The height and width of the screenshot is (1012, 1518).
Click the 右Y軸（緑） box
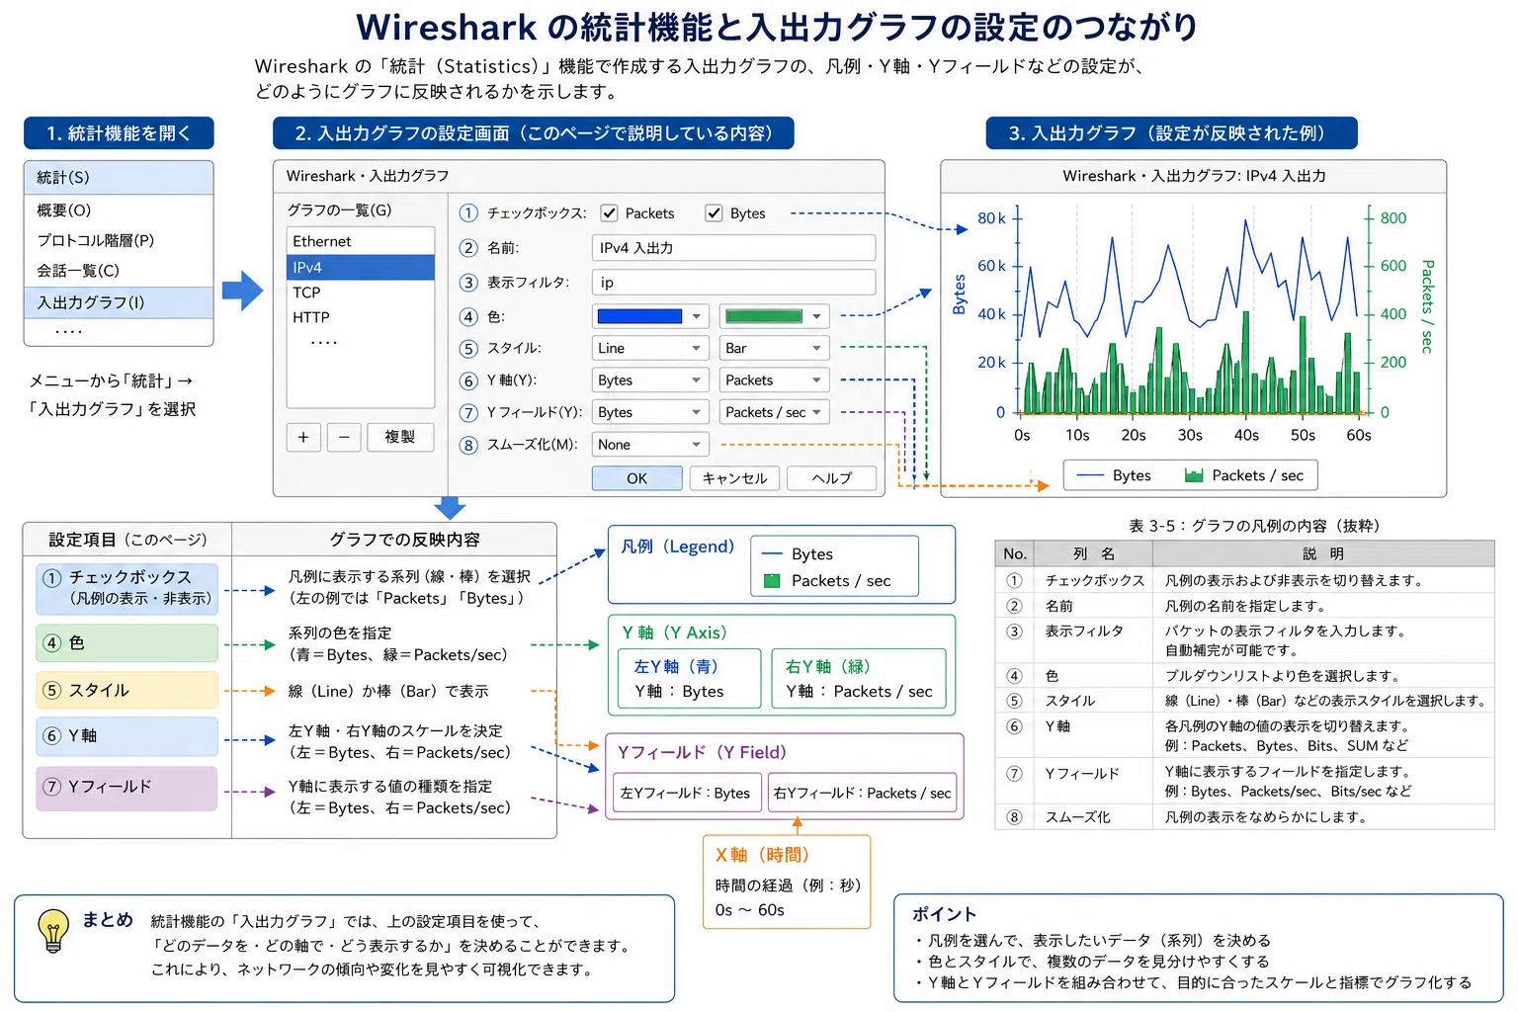pos(859,679)
